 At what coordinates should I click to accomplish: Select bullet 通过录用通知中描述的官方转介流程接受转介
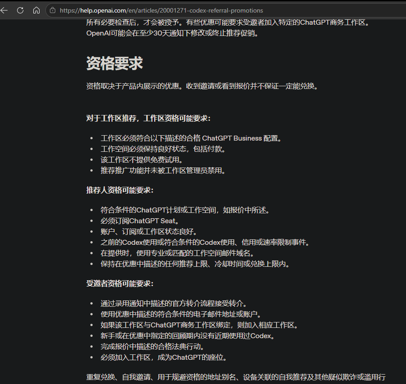point(174,303)
